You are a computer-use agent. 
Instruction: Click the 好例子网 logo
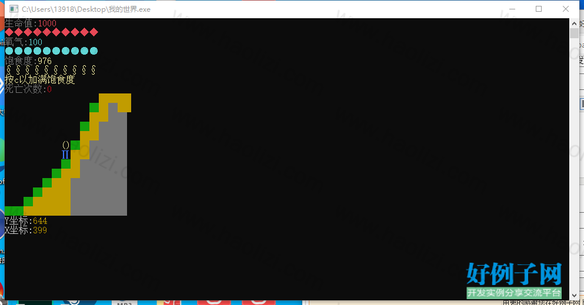coord(513,280)
